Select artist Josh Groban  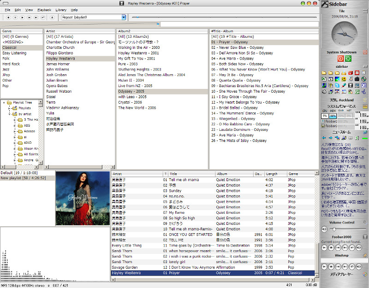56,75
